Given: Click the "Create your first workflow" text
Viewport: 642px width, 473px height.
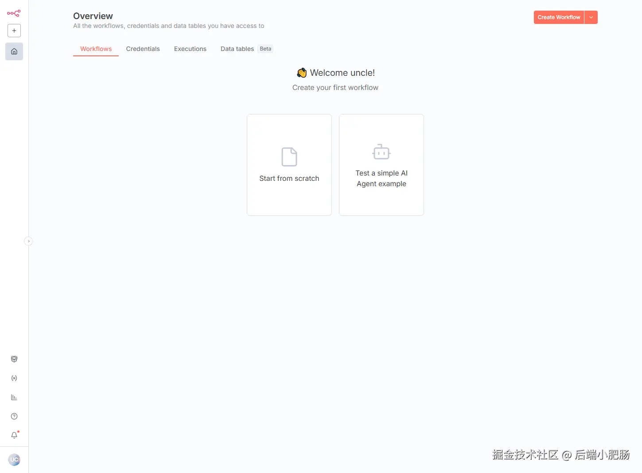Looking at the screenshot, I should coord(335,88).
